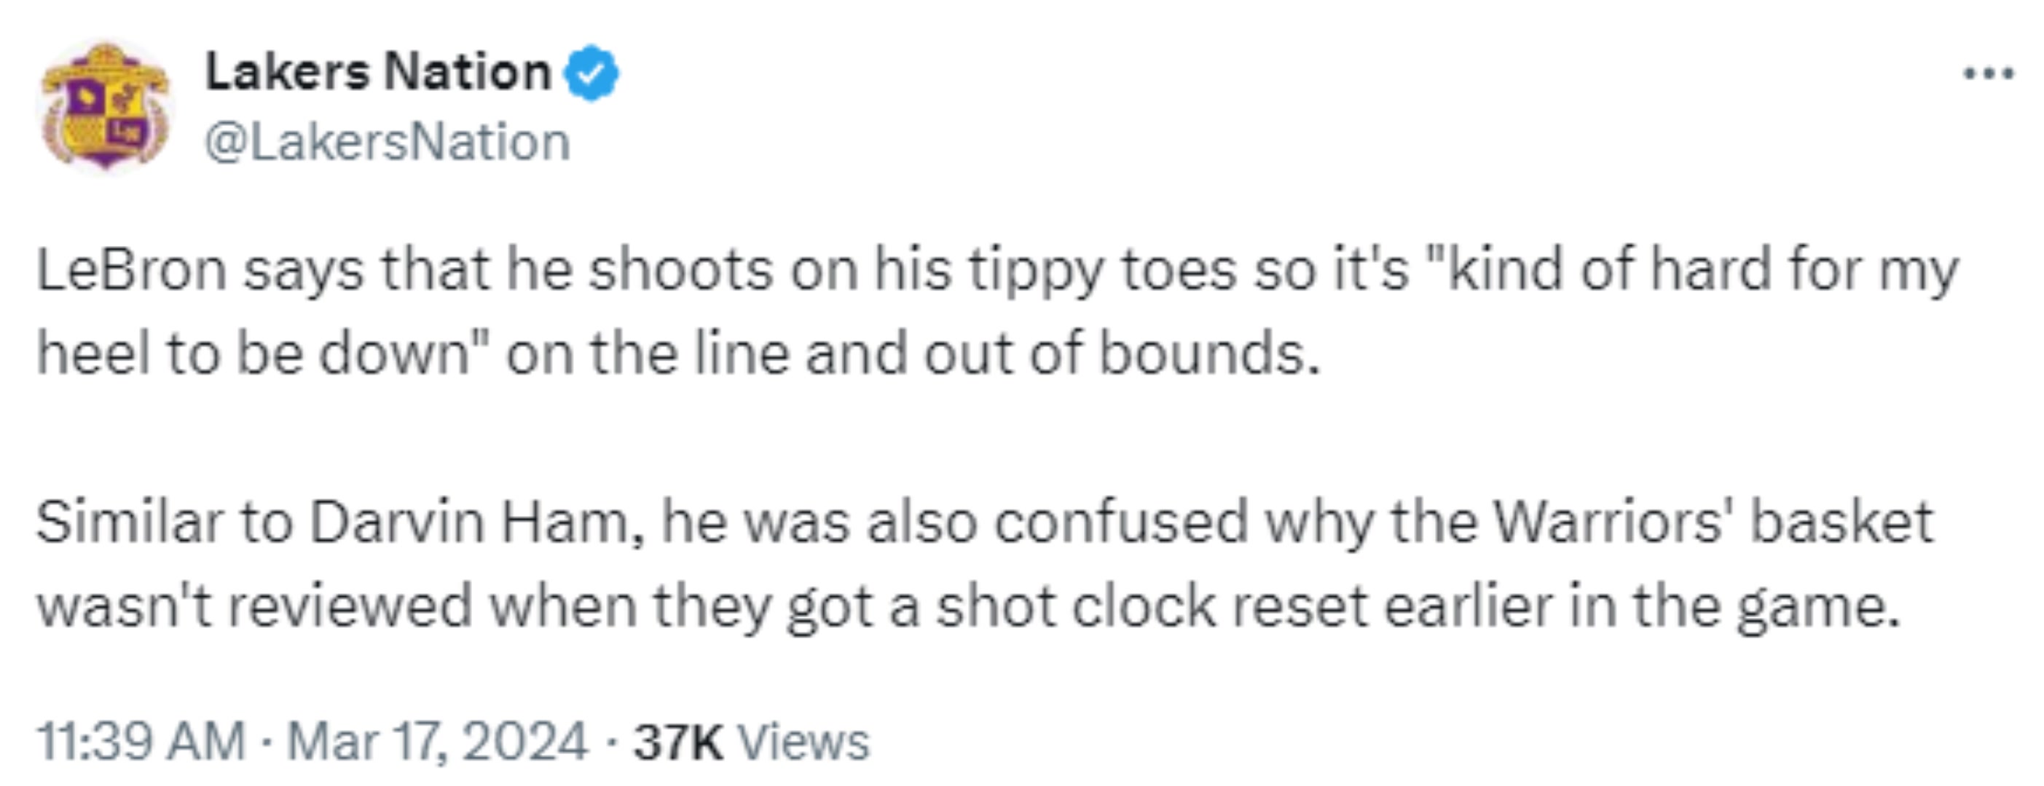2044x786 pixels.
Task: Click the Mar 17, 2024 date
Action: point(437,742)
